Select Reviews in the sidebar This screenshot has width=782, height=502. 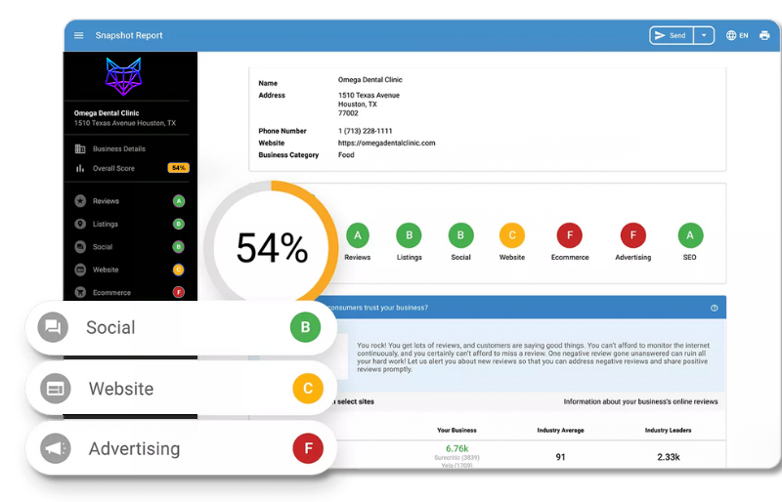pyautogui.click(x=106, y=201)
